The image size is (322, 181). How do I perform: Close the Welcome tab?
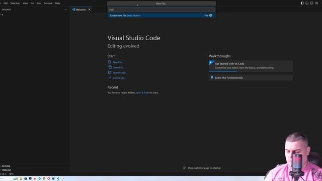(90, 10)
